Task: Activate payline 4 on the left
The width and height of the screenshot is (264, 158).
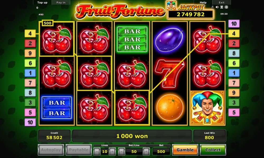Action: pos(30,34)
